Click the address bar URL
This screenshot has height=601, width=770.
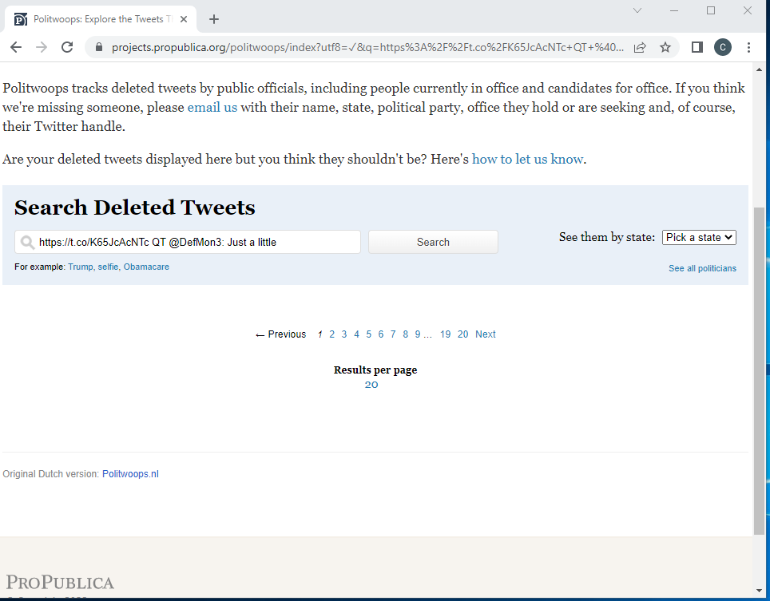367,47
